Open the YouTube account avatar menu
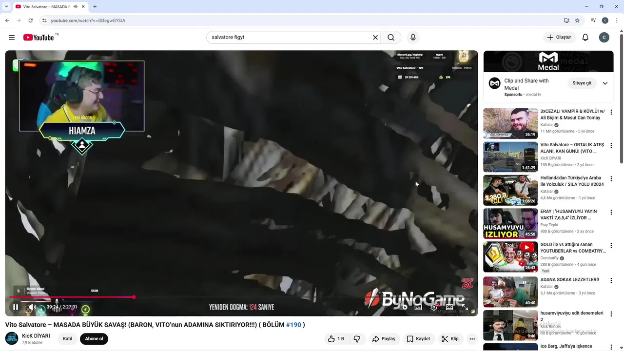Viewport: 624px width, 351px height. (604, 38)
